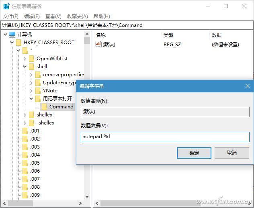Confirm with the 确定 button
This screenshot has width=254, height=208.
coord(194,153)
